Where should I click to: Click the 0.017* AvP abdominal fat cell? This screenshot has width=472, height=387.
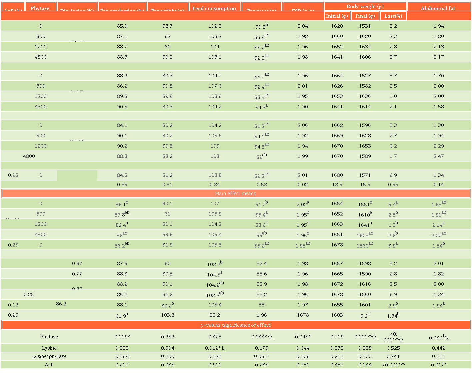tap(439, 365)
